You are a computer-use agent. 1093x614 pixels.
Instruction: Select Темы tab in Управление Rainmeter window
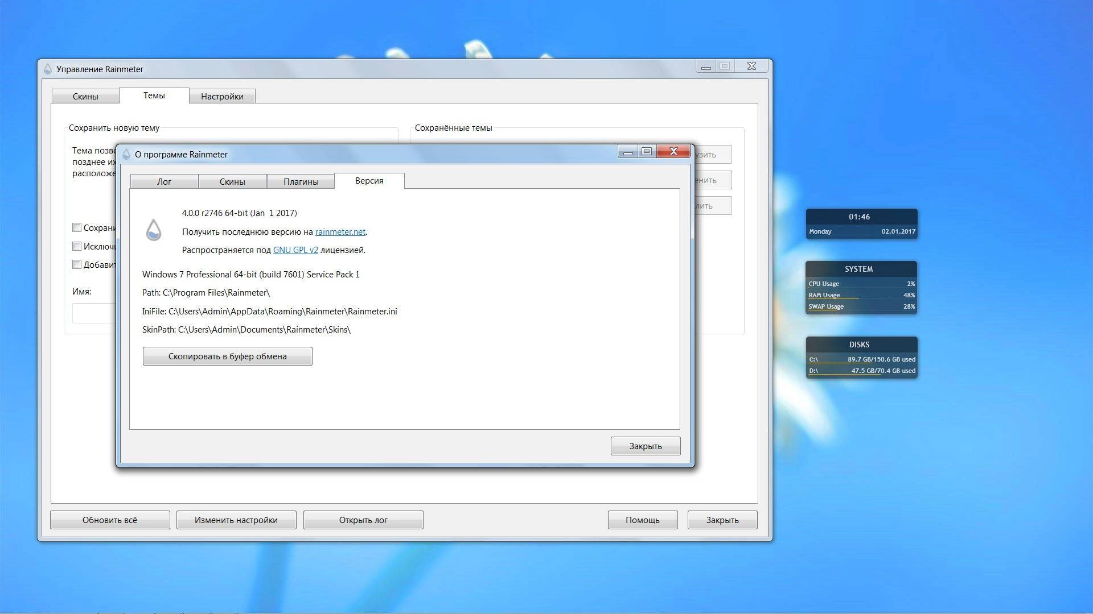coord(154,96)
